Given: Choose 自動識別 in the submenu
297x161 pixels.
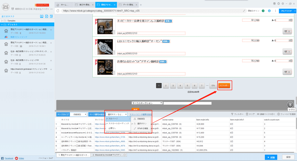Looking at the screenshot, I should (141, 119).
